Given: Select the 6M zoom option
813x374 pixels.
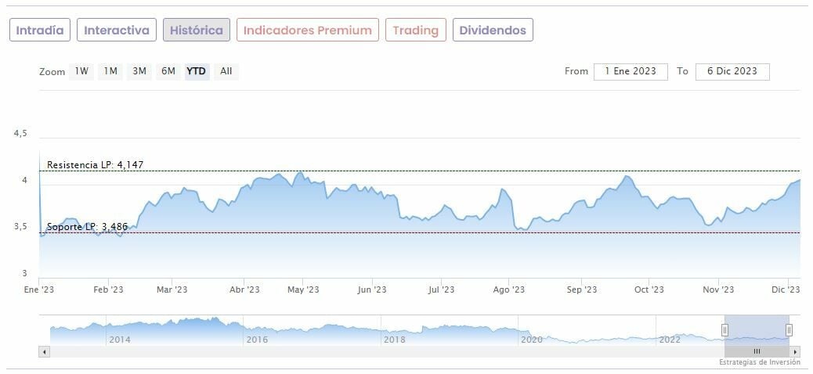Looking at the screenshot, I should [x=168, y=71].
